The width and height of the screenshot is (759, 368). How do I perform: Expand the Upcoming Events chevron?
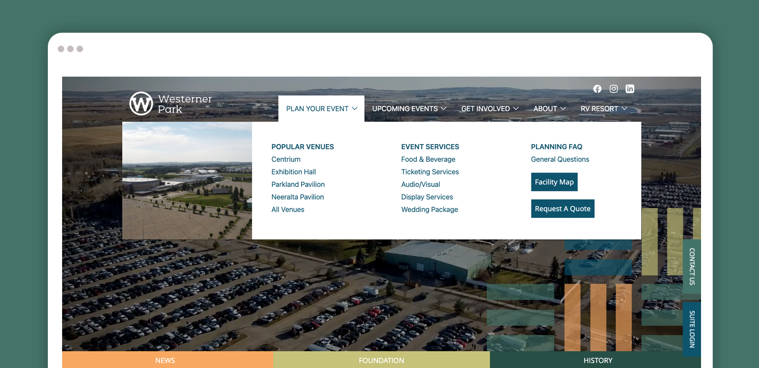pyautogui.click(x=443, y=109)
